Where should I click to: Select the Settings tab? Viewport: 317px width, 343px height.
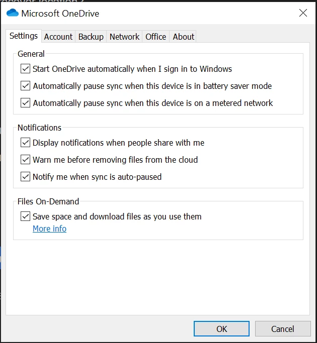coord(24,36)
